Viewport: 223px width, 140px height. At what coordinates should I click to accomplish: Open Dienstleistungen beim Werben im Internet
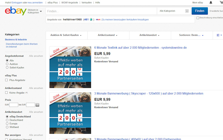click(x=22, y=45)
